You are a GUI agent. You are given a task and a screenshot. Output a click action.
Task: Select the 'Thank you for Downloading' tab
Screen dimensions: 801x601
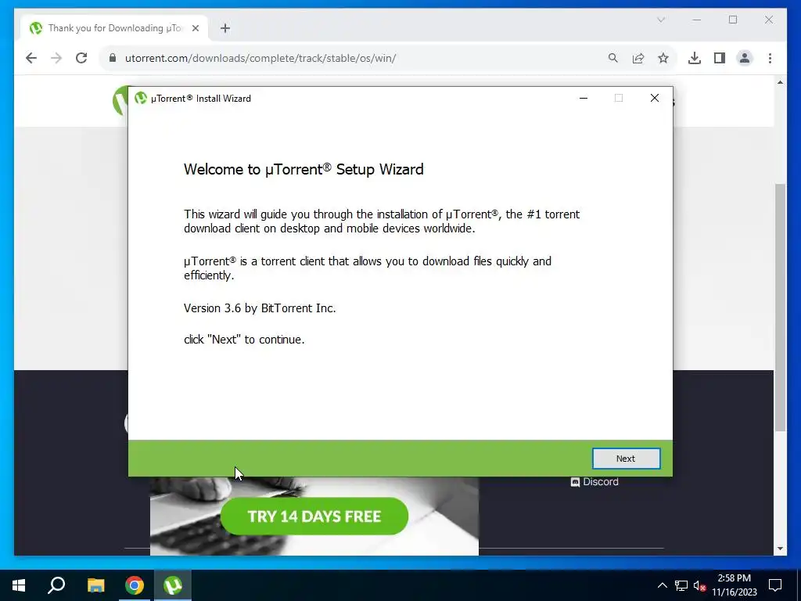pyautogui.click(x=114, y=28)
